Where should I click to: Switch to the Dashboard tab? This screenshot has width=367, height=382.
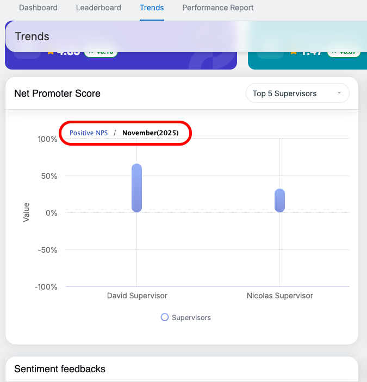38,8
